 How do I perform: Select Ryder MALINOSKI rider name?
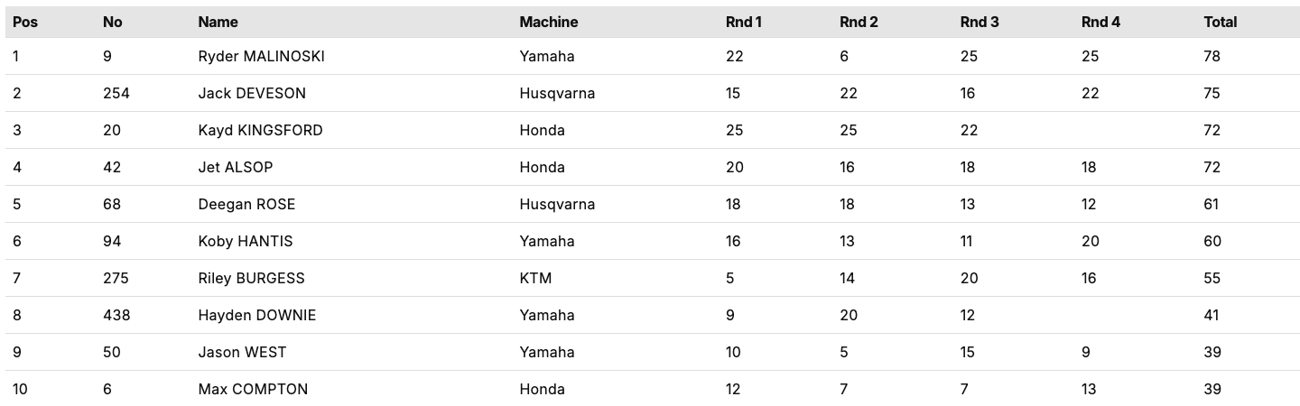[x=261, y=56]
